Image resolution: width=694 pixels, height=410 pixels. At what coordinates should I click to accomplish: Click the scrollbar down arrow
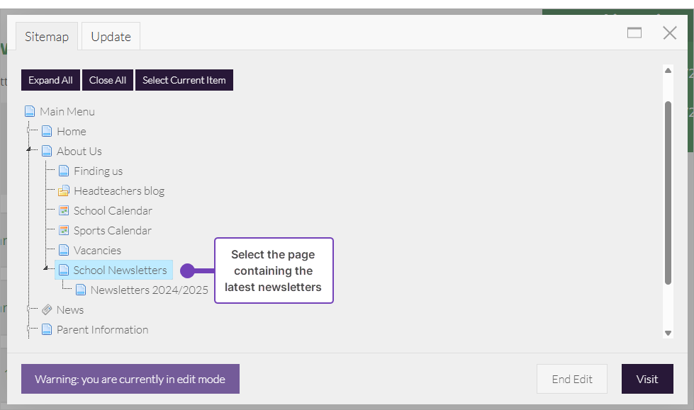coord(668,333)
